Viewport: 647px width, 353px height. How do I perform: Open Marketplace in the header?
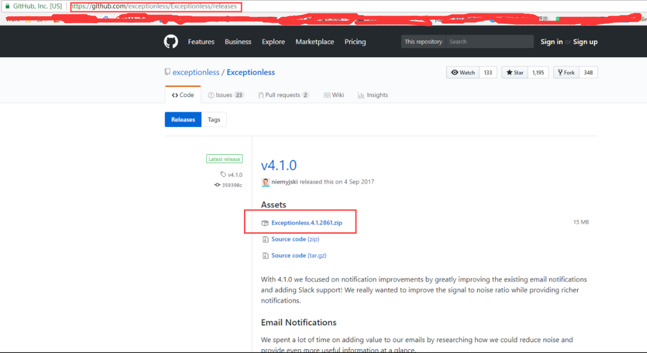tap(314, 42)
